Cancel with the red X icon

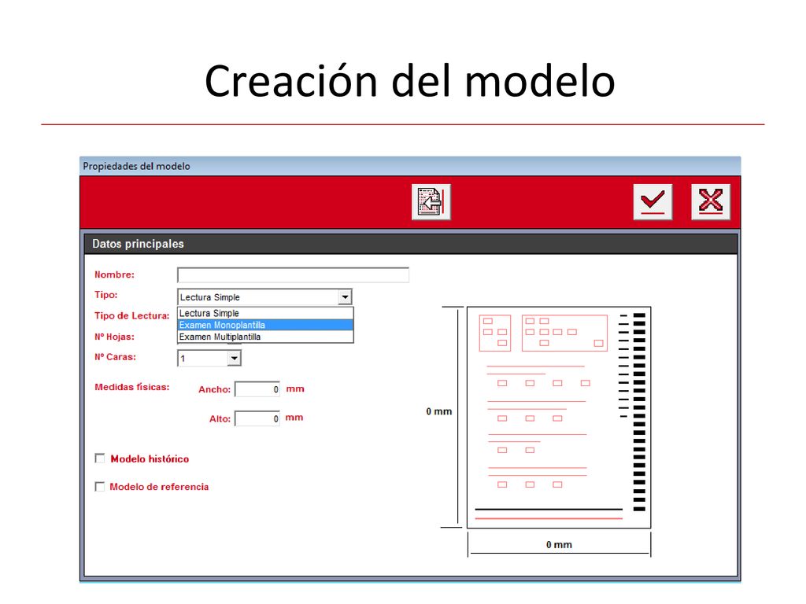711,202
